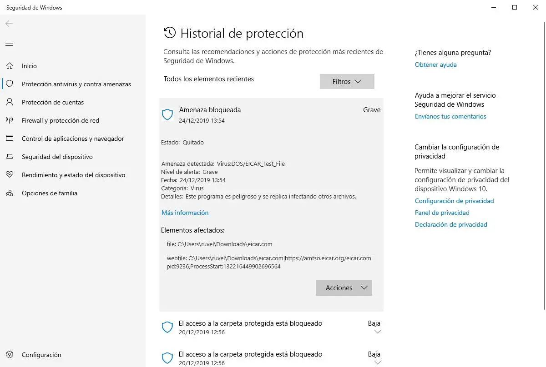The image size is (546, 367).
Task: Open the Obtener ayuda link
Action: click(x=435, y=64)
